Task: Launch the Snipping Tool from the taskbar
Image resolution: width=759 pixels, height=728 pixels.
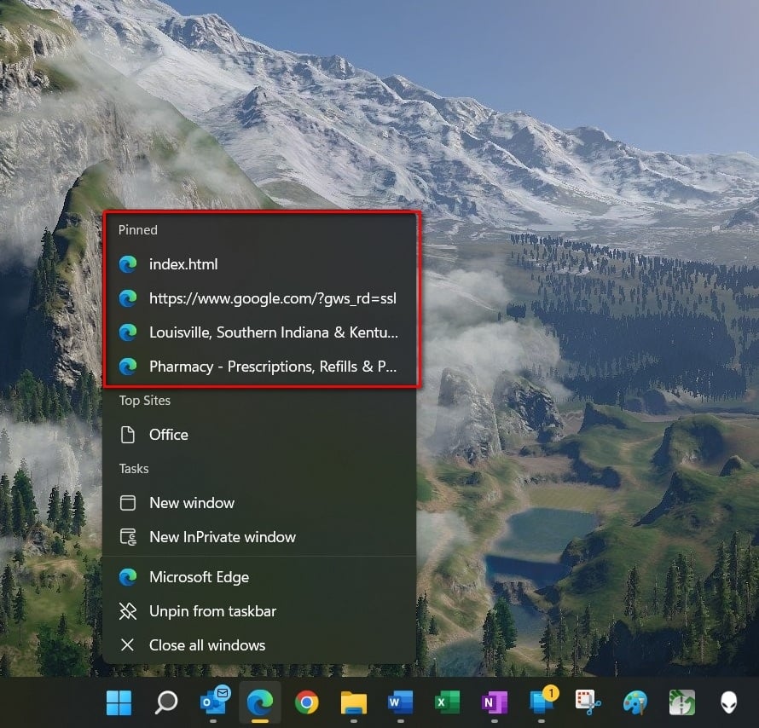Action: tap(588, 702)
